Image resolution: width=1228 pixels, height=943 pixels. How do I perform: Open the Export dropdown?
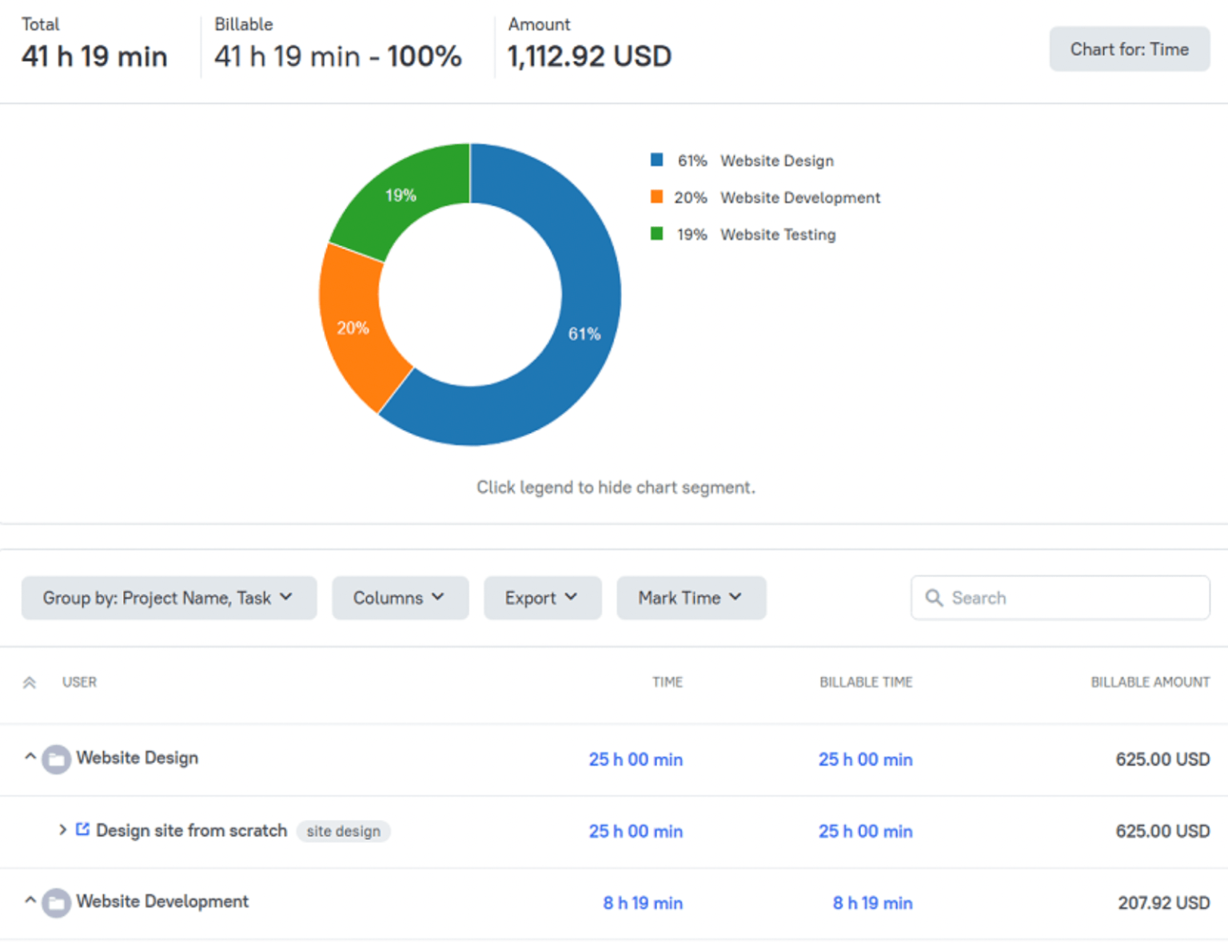point(542,598)
